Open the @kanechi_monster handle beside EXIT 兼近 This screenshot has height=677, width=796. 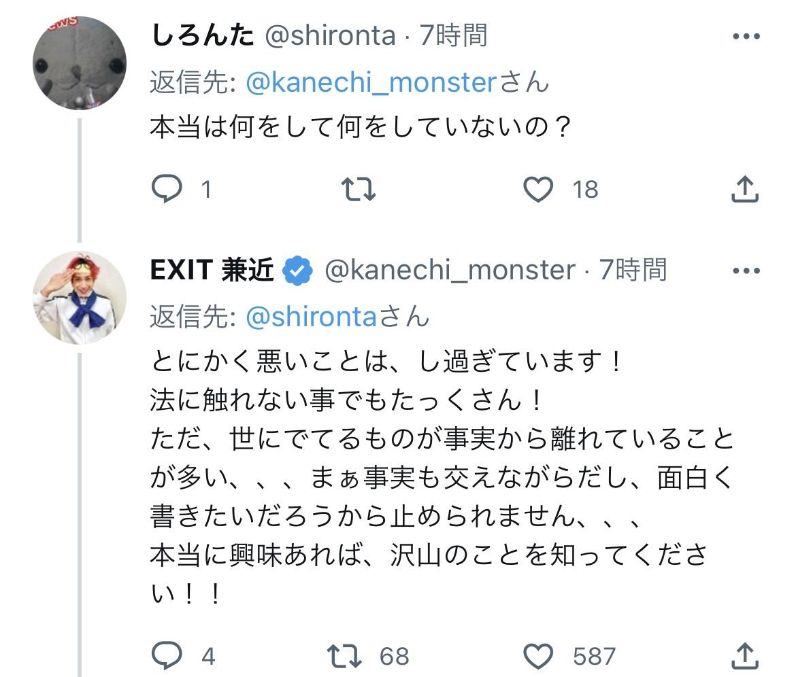(x=449, y=270)
